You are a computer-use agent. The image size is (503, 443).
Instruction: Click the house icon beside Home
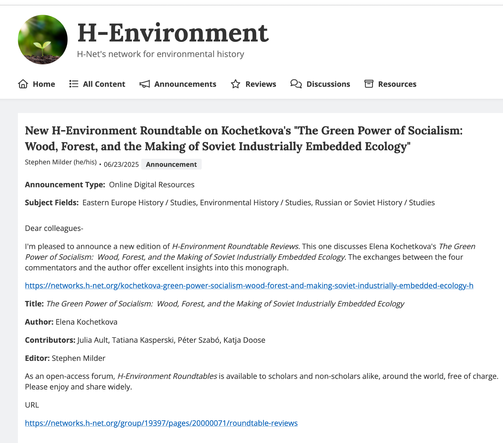[x=23, y=84]
